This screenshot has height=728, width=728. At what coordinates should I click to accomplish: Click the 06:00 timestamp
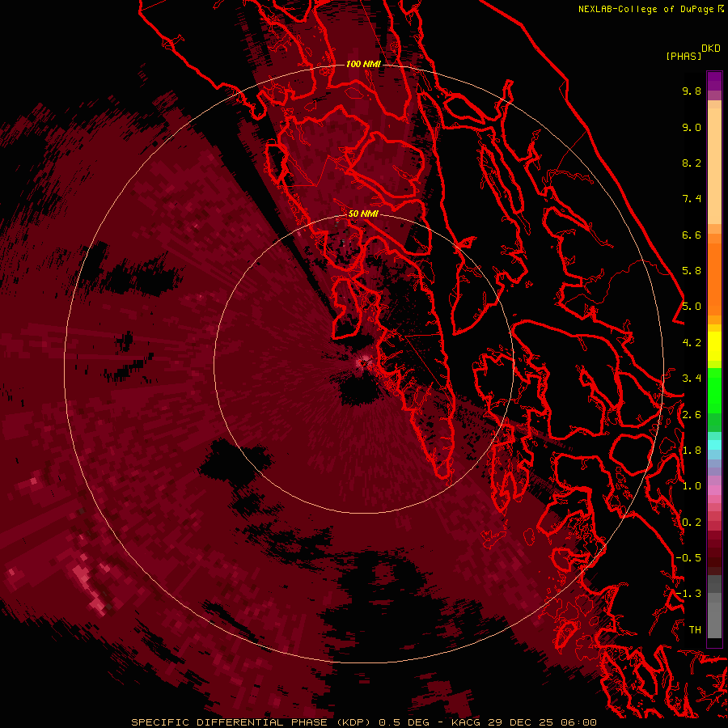[578, 722]
